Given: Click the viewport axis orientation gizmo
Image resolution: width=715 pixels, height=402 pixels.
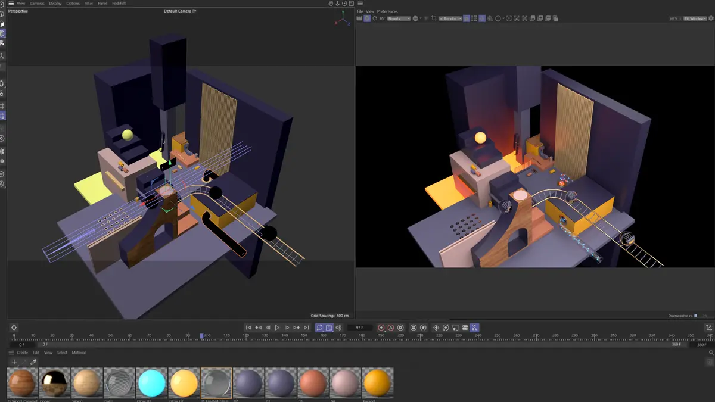Looking at the screenshot, I should pos(341,18).
